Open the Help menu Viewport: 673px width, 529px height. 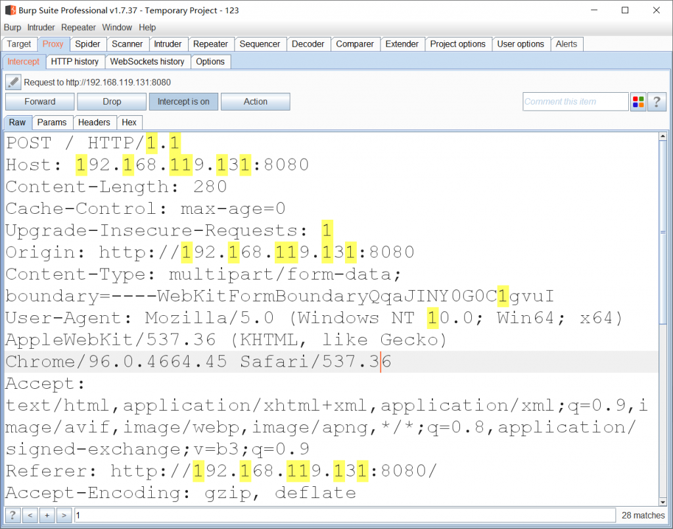point(147,28)
